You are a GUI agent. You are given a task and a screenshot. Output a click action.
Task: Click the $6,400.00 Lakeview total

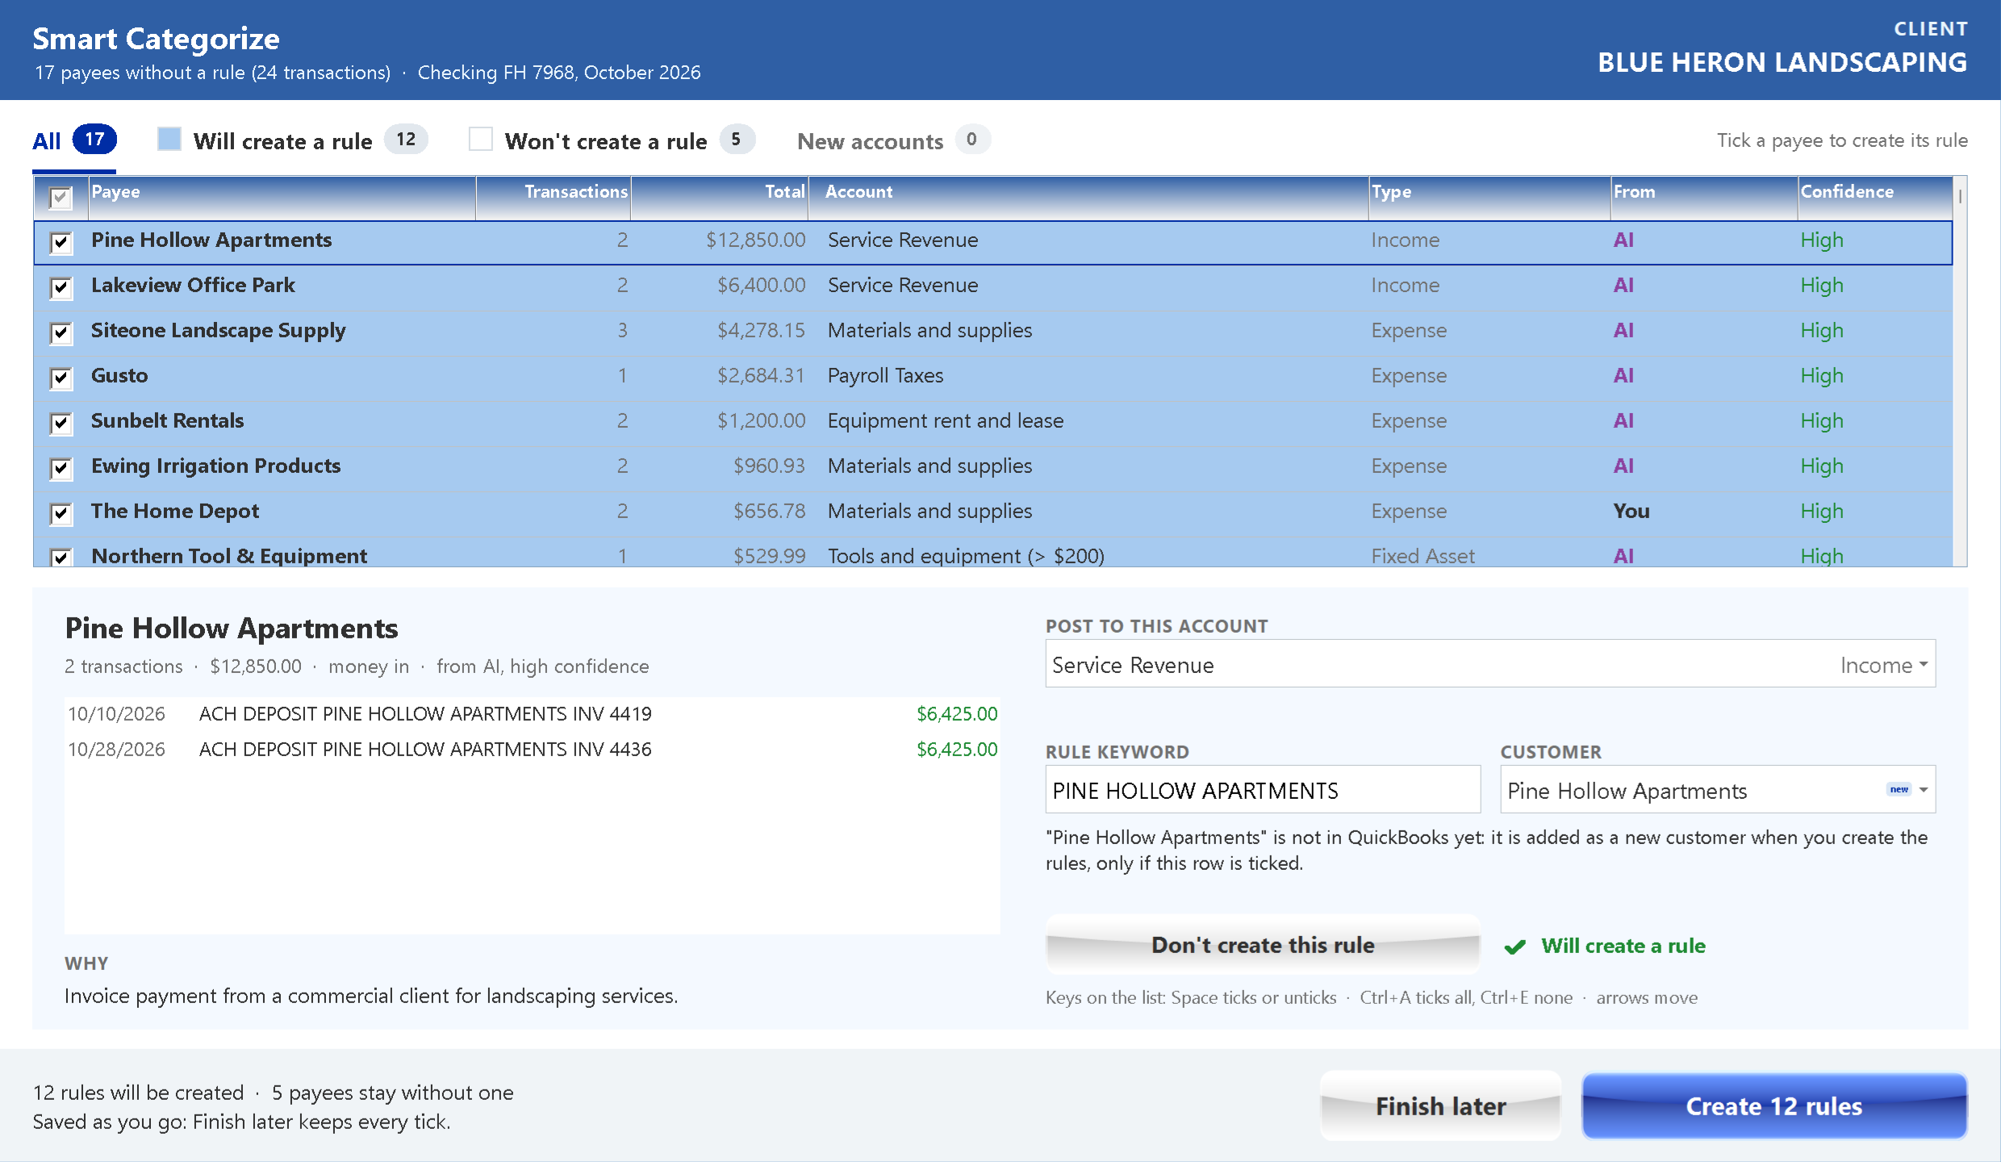coord(761,285)
